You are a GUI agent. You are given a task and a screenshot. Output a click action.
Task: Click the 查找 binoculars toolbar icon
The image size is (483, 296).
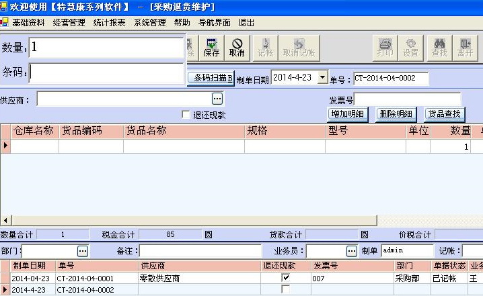click(439, 48)
